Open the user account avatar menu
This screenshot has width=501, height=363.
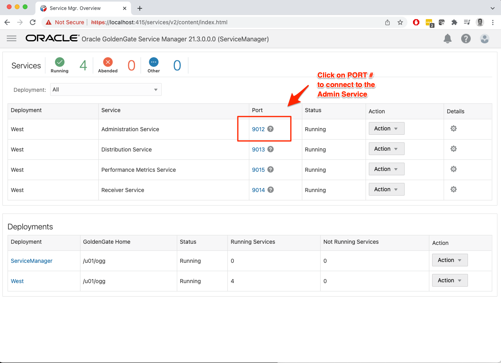tap(484, 39)
